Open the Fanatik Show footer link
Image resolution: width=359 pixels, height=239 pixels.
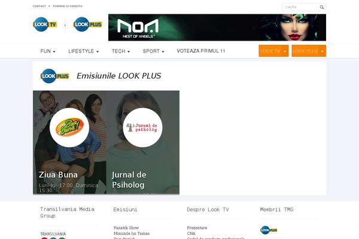pyautogui.click(x=126, y=228)
